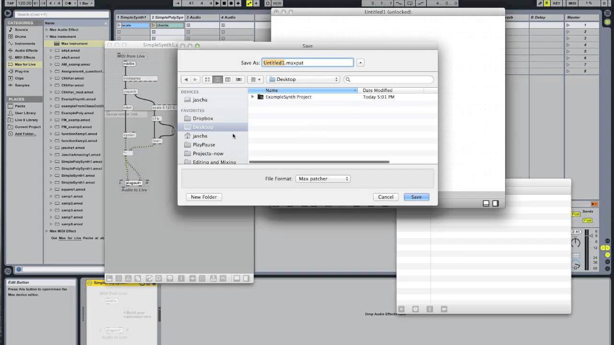Open the 1 Bar quantization dropdown
The height and width of the screenshot is (345, 614).
click(x=85, y=3)
